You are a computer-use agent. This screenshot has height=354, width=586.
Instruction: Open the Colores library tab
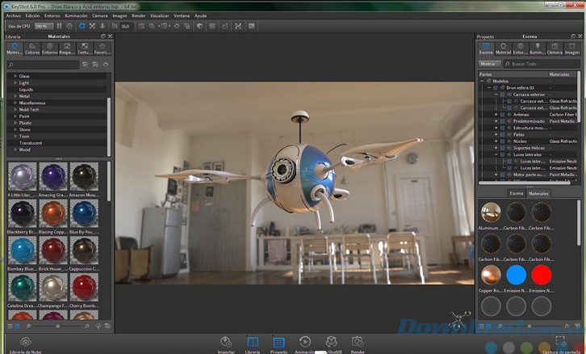tap(32, 48)
